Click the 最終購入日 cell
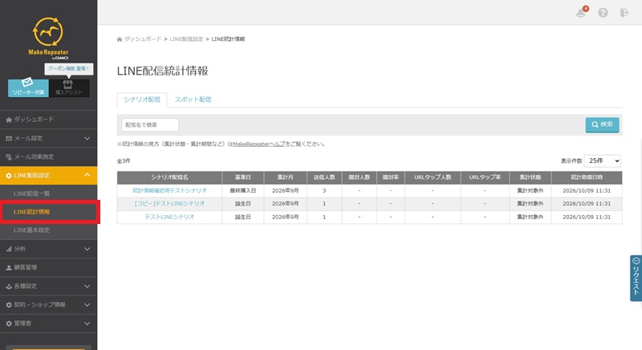Screen dimensions: 642x350 click(x=243, y=190)
